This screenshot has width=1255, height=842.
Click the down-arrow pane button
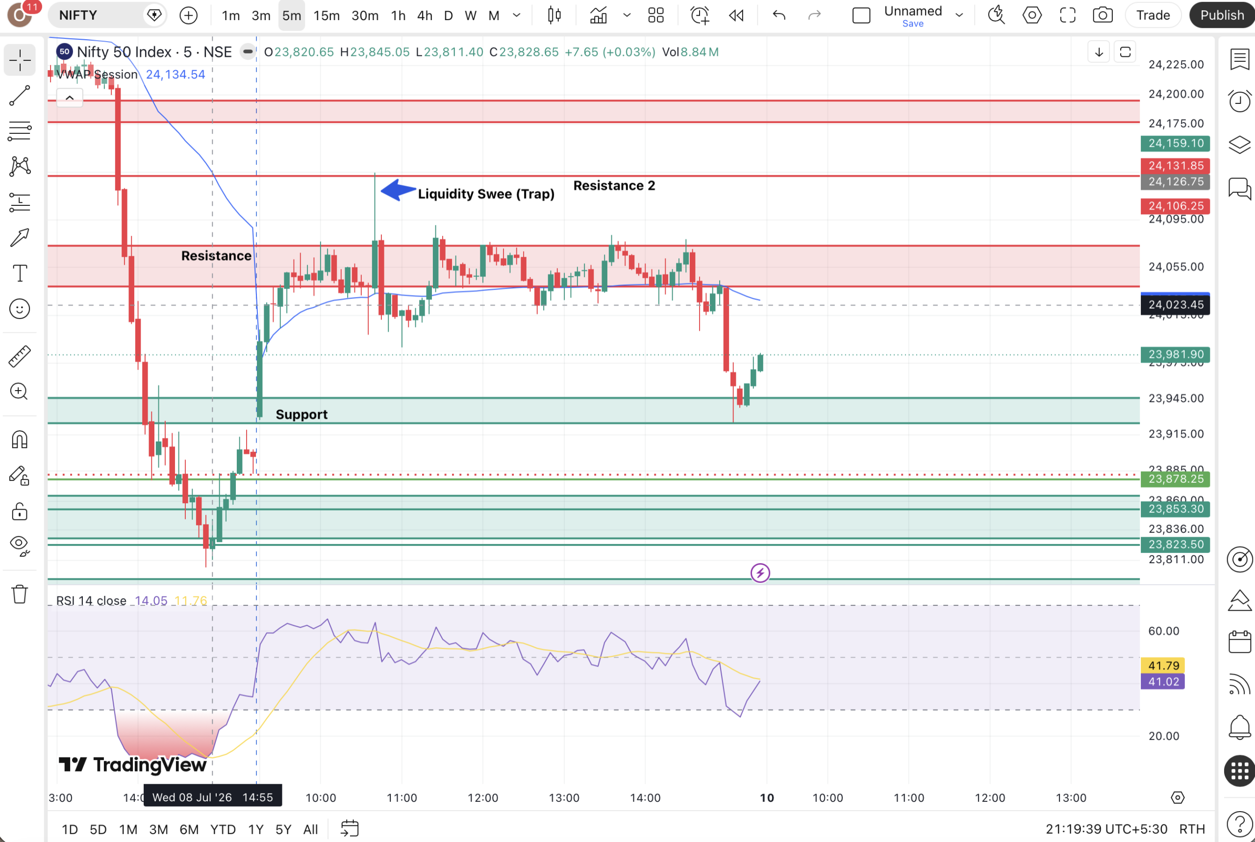point(1099,52)
